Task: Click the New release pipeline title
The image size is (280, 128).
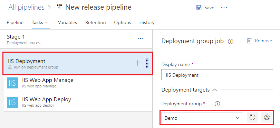Action: pyautogui.click(x=98, y=7)
